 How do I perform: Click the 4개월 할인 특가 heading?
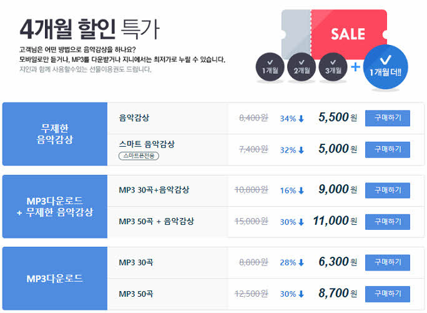click(x=89, y=27)
